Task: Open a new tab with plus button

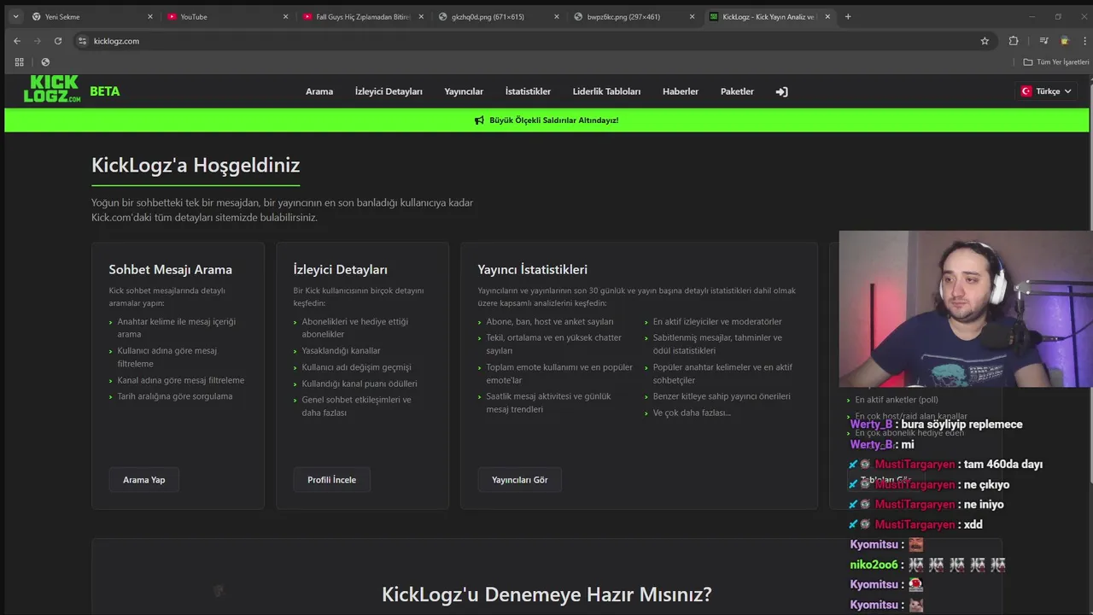Action: (848, 16)
